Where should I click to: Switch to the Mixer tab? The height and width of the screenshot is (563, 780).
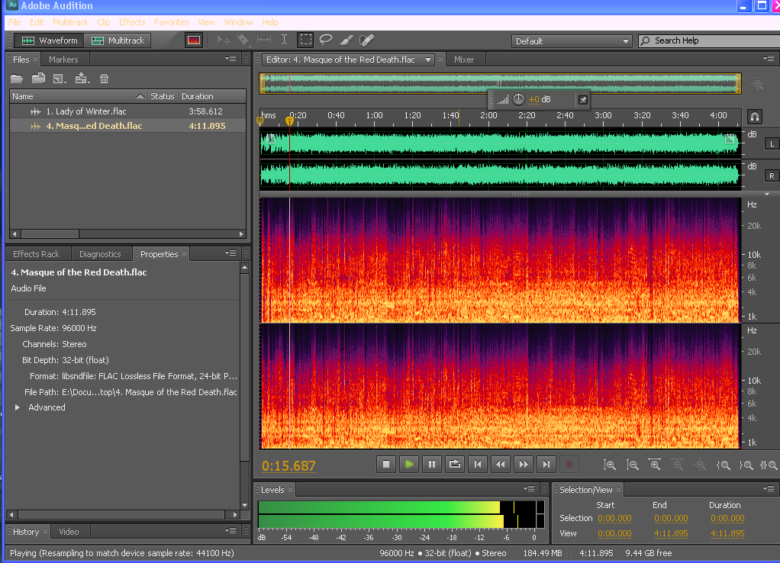463,60
